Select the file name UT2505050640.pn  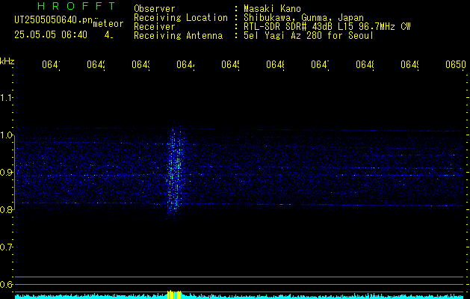(x=53, y=20)
